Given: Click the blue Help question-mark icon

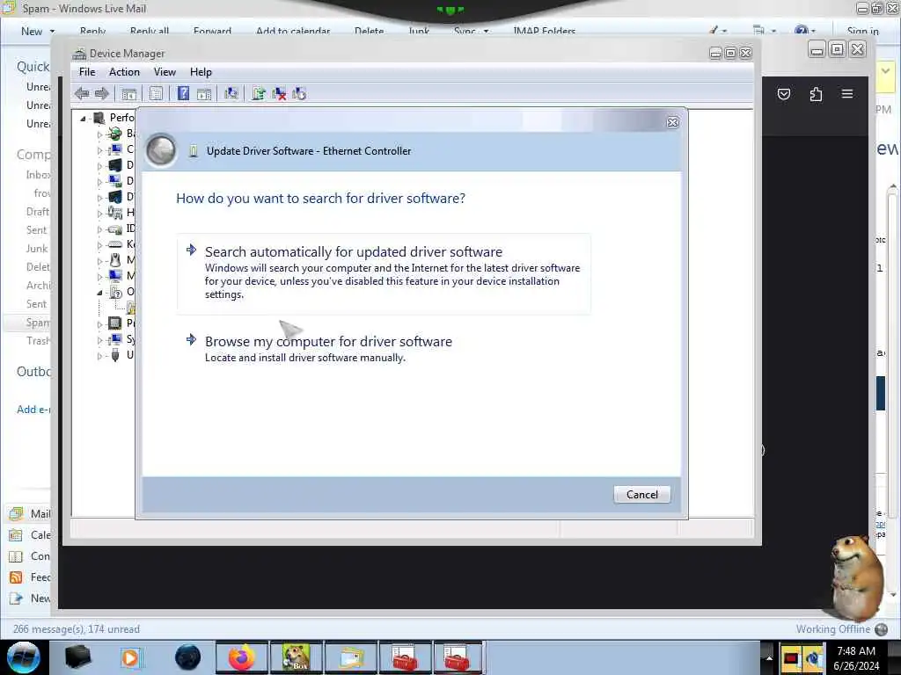Looking at the screenshot, I should (183, 93).
